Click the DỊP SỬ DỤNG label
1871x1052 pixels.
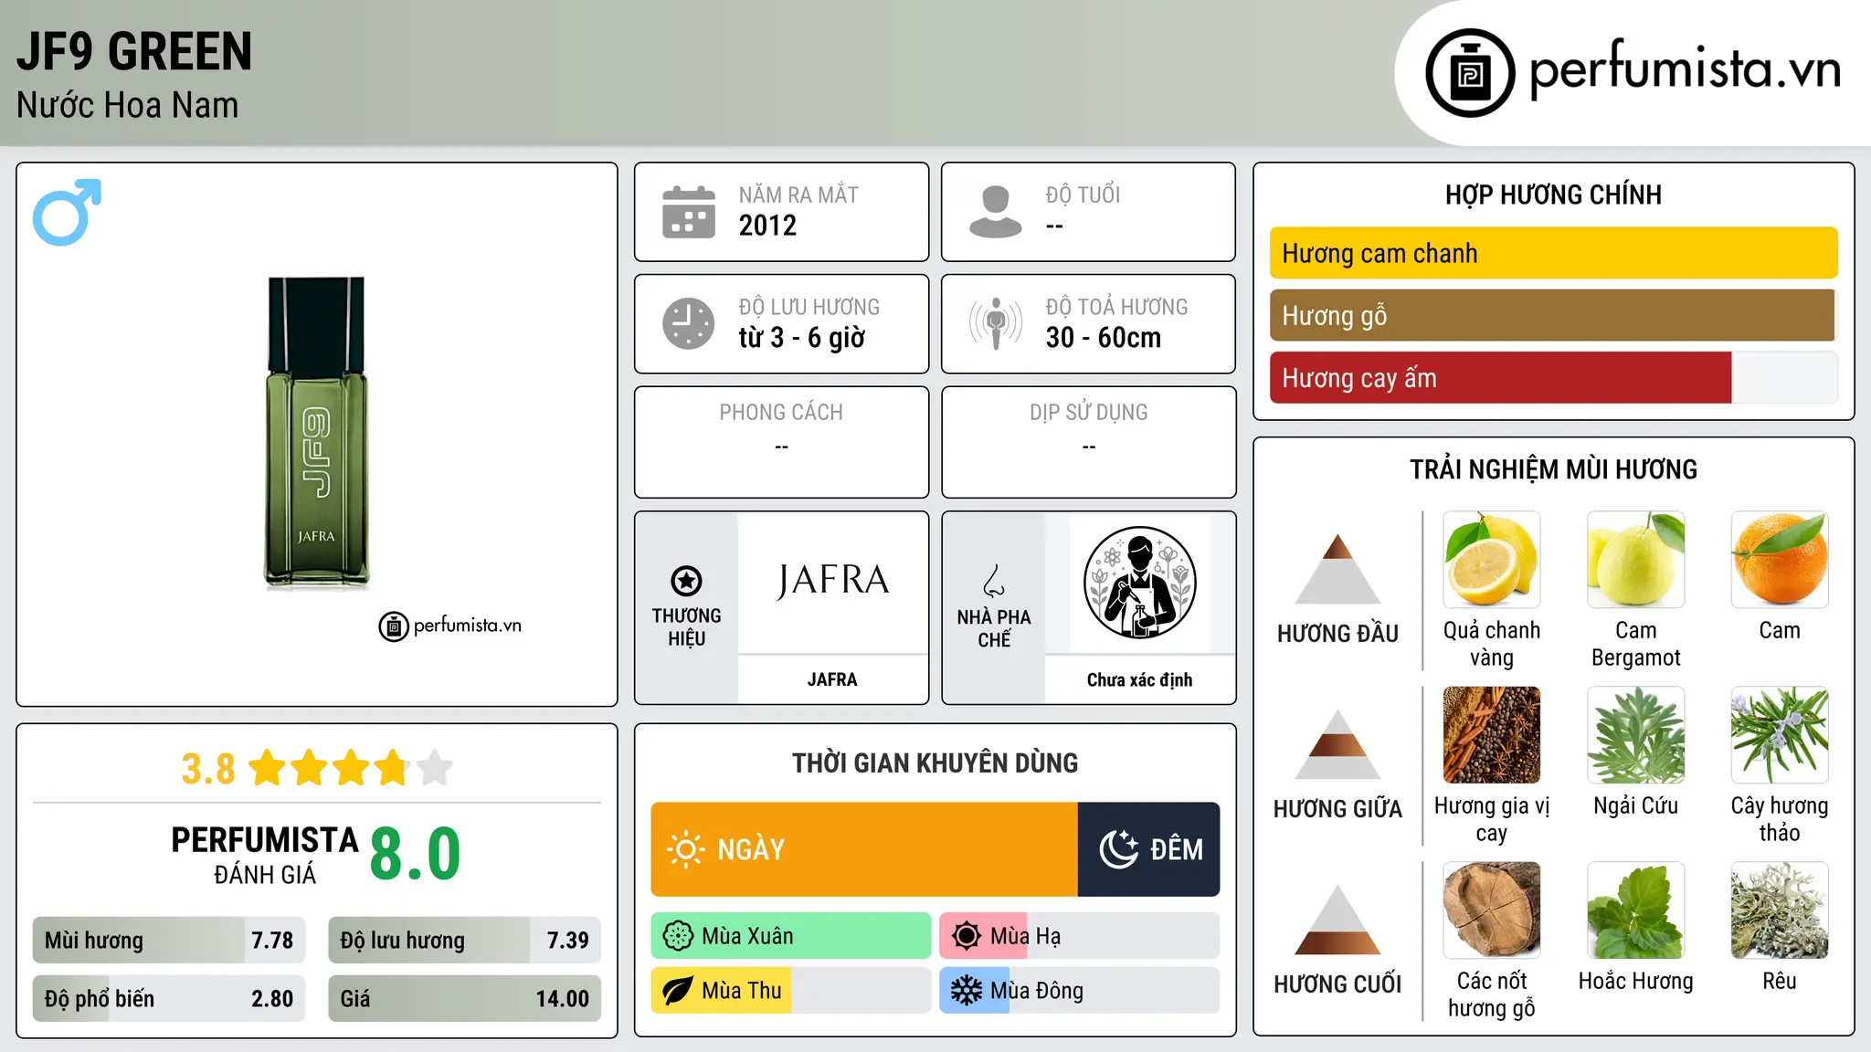click(x=1089, y=413)
